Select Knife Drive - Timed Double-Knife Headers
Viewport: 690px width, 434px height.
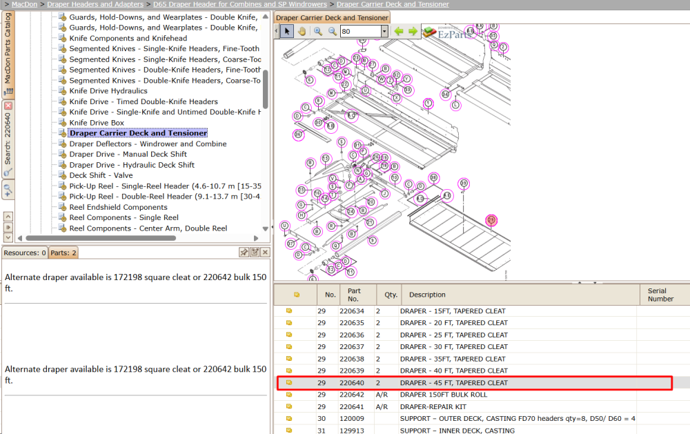(144, 101)
